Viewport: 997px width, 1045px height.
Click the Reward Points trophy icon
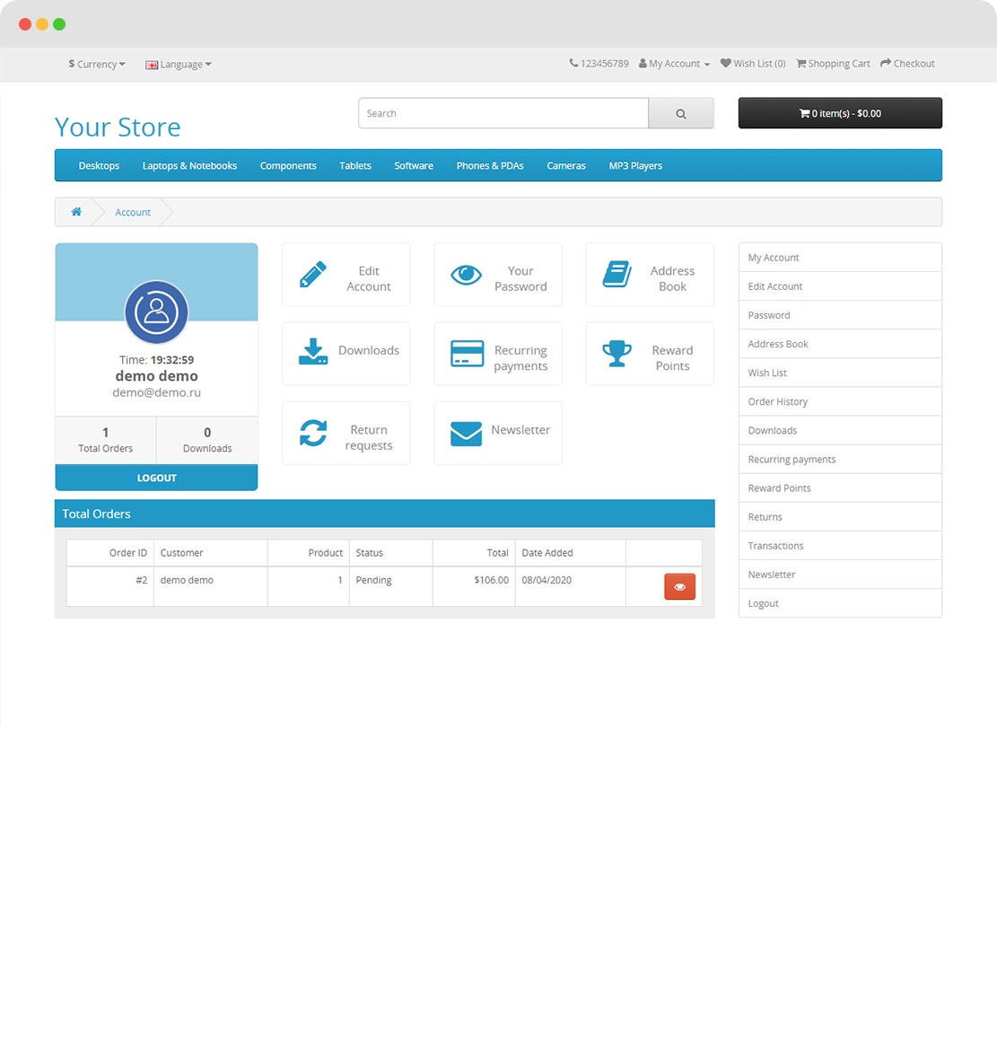[x=617, y=354]
